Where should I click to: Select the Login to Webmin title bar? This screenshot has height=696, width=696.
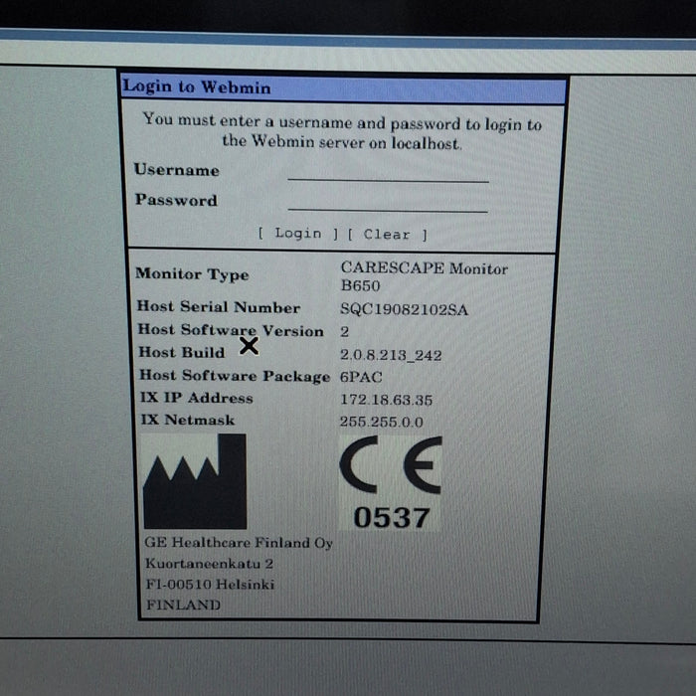343,87
